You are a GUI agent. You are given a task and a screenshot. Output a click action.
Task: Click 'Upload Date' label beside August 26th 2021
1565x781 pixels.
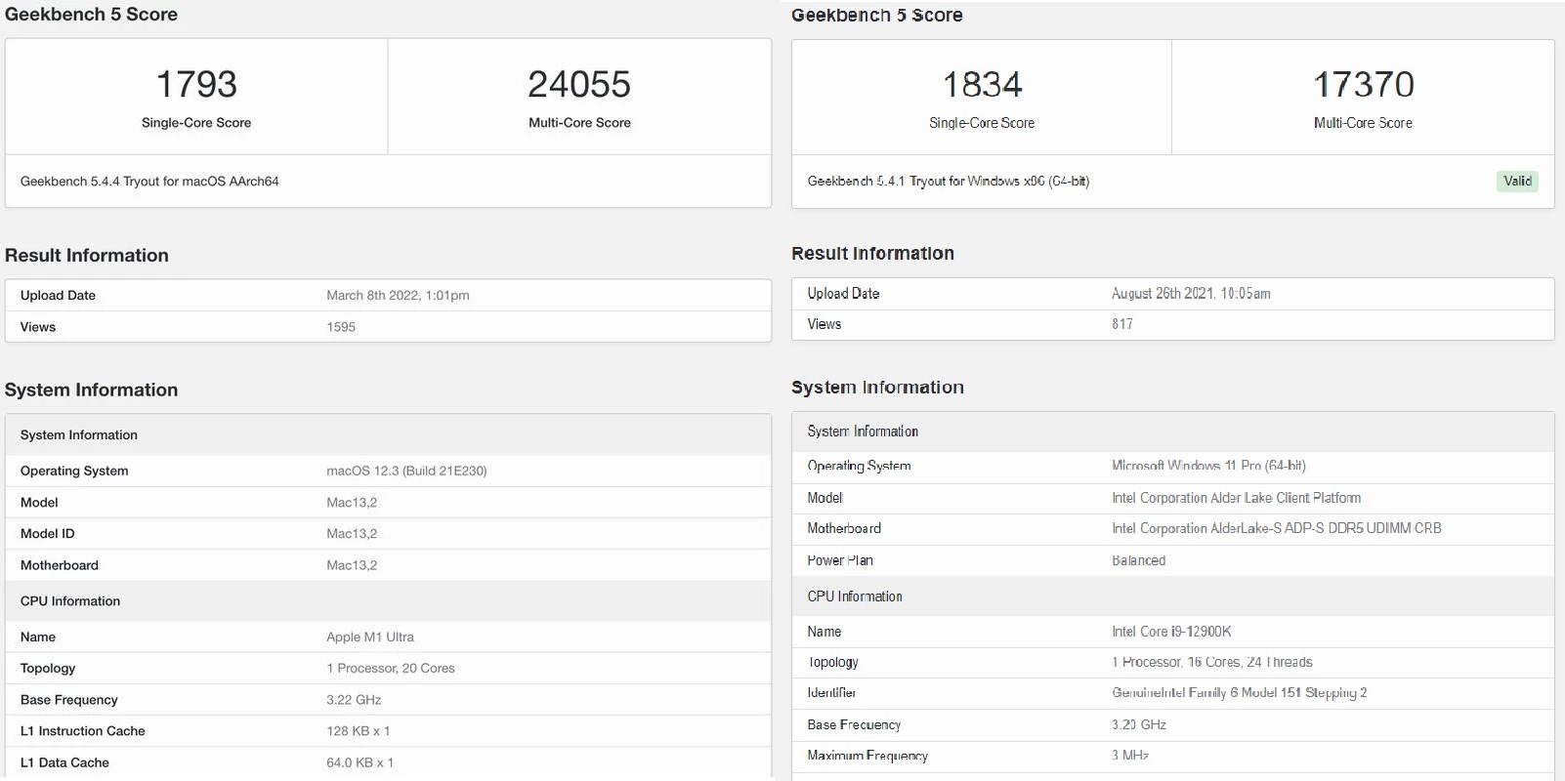[x=843, y=293]
